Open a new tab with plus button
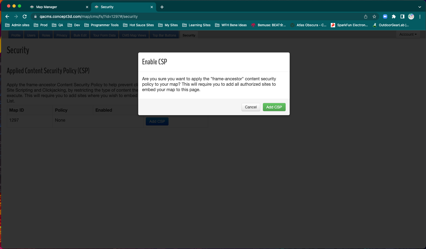This screenshot has width=426, height=249. click(162, 7)
